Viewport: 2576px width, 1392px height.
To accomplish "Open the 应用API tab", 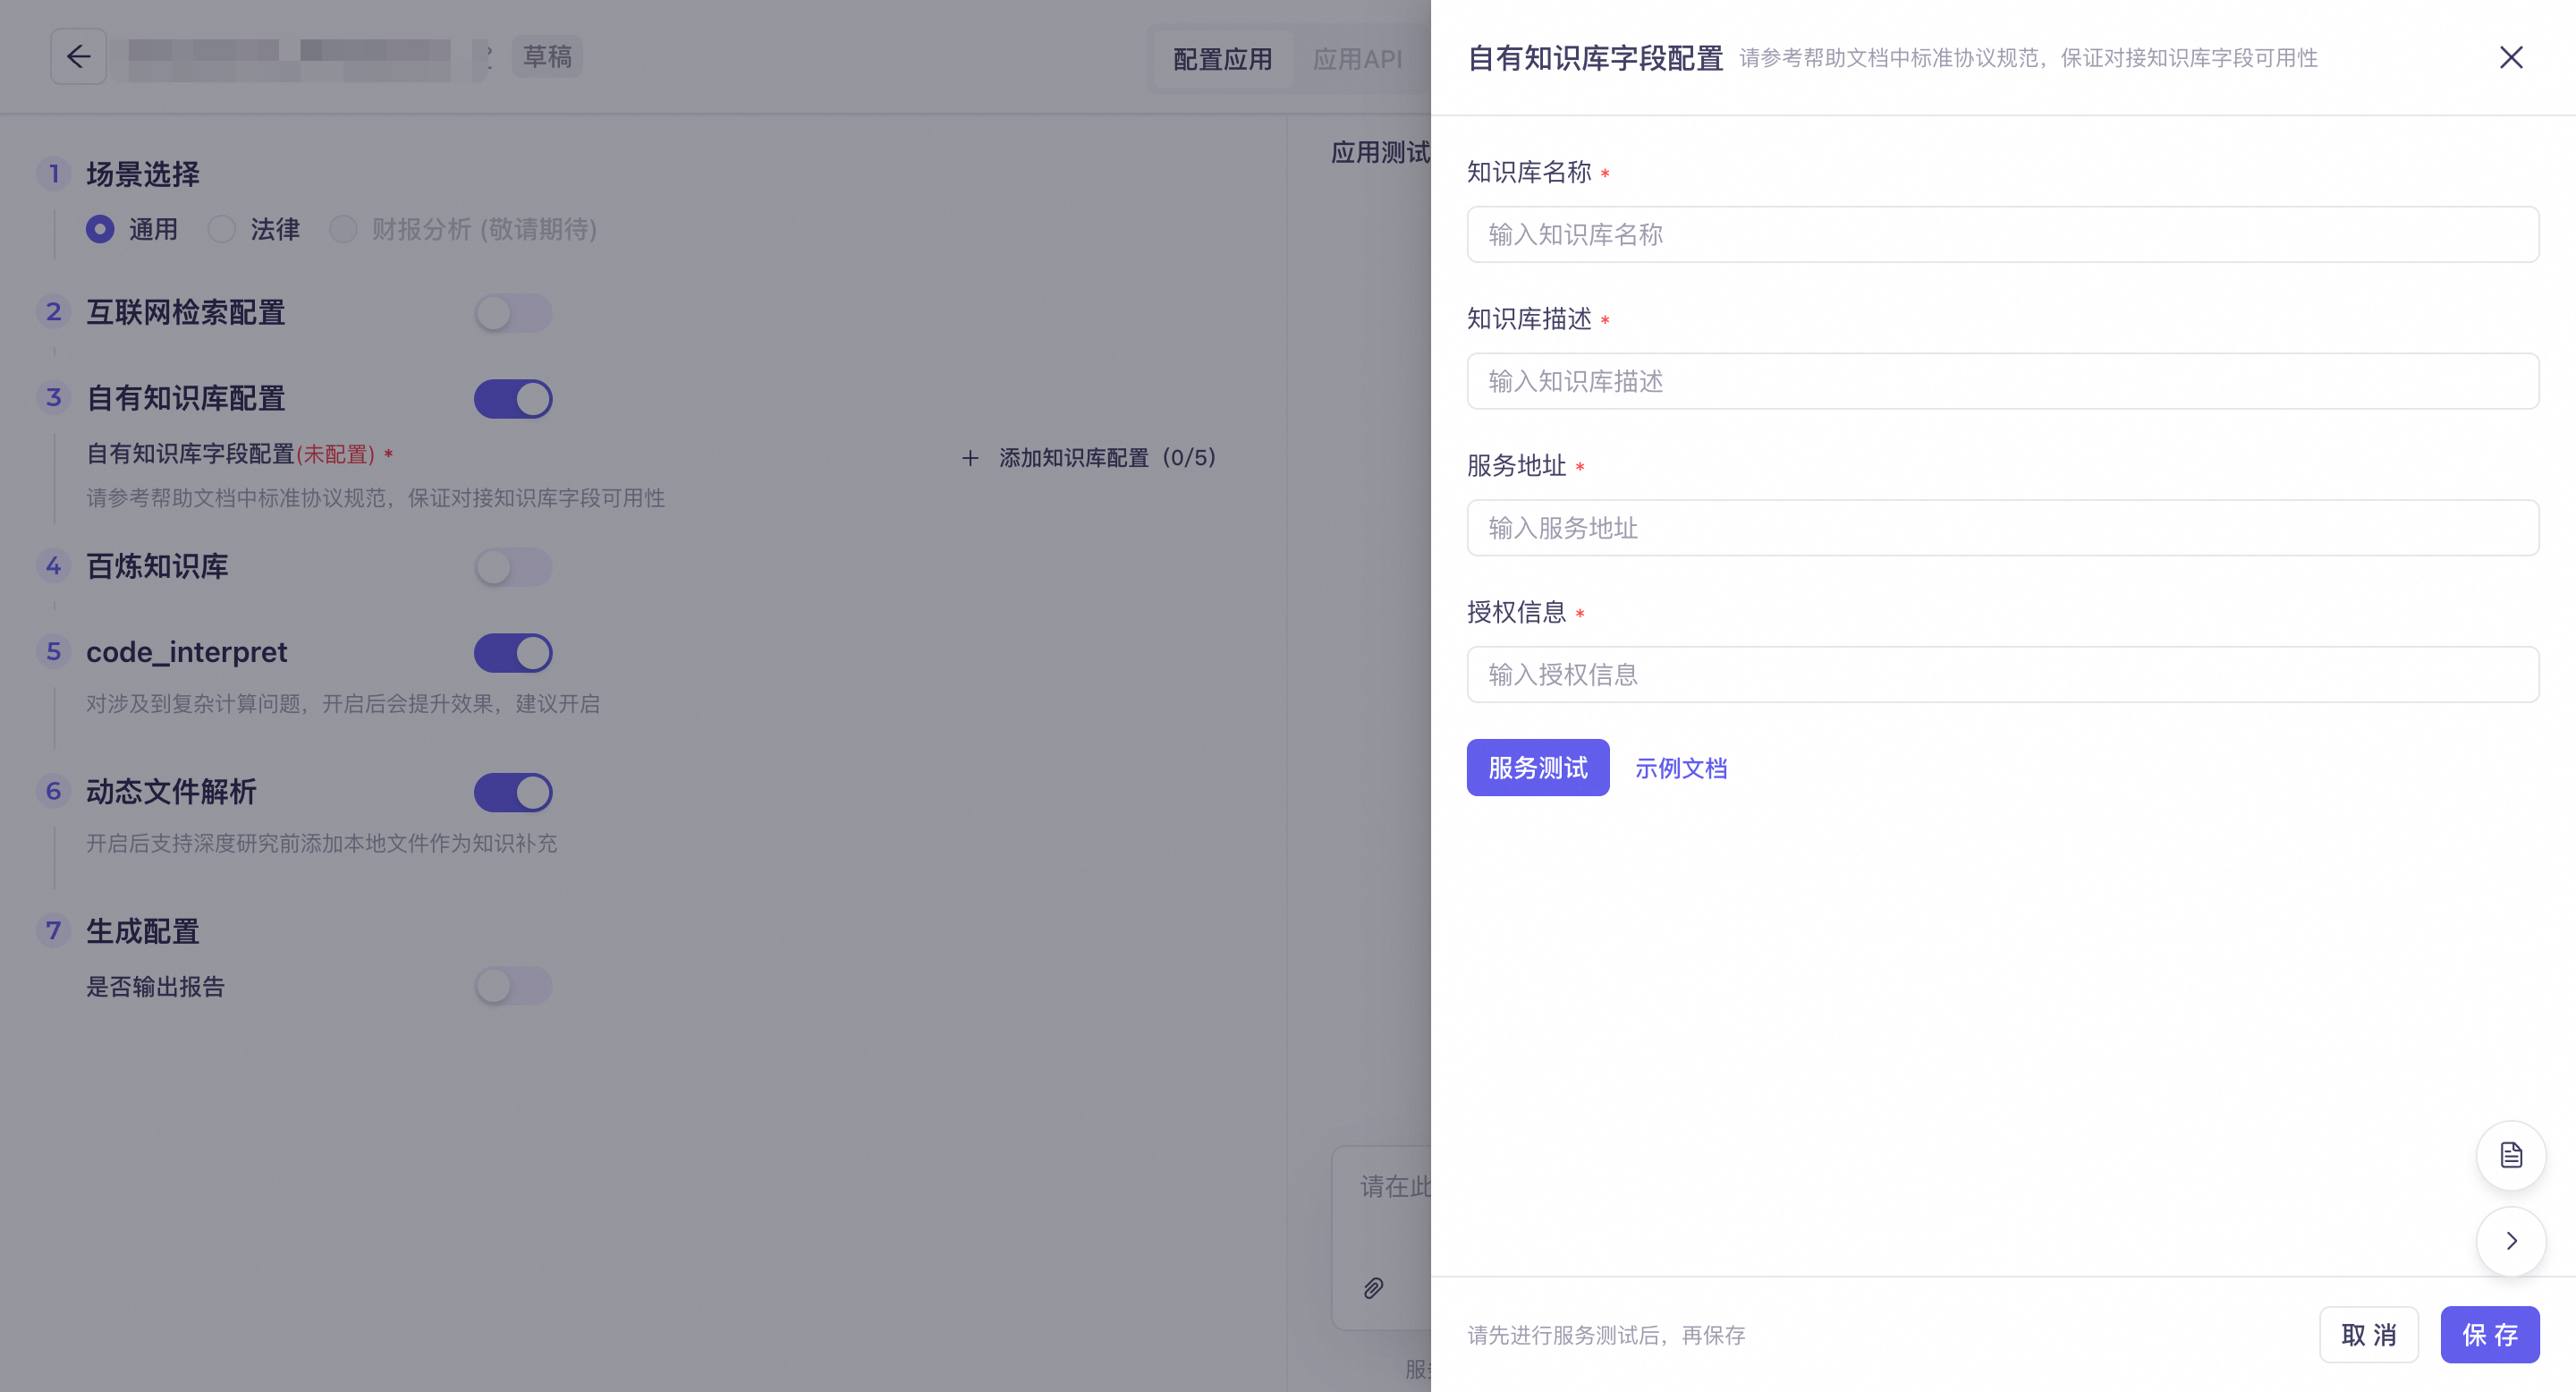I will point(1358,59).
